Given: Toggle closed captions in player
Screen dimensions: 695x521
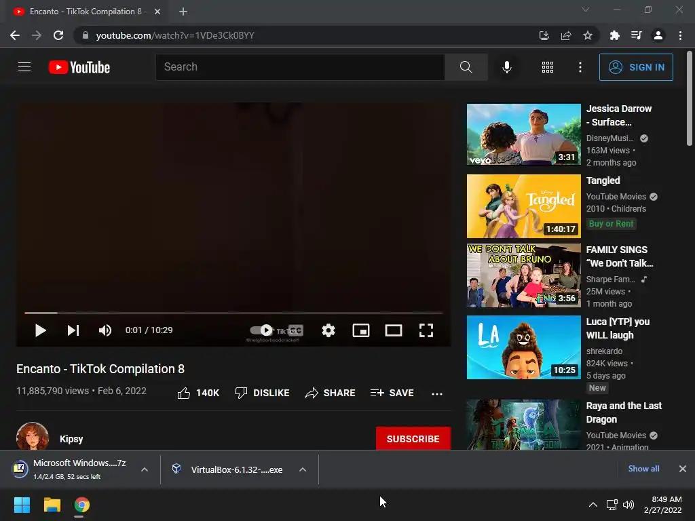Looking at the screenshot, I should tap(296, 330).
